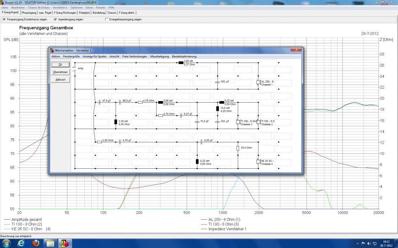Click the AL 200 Chassis 1 speaker symbol

coord(258,82)
